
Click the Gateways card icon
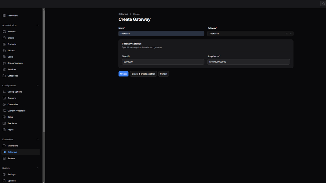4,152
